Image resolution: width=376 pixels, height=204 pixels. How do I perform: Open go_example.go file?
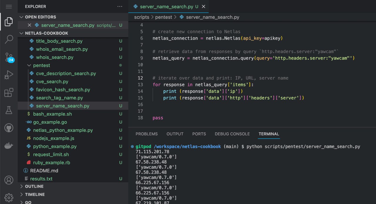point(73,122)
